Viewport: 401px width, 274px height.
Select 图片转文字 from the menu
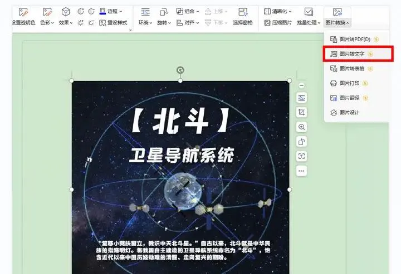click(358, 54)
